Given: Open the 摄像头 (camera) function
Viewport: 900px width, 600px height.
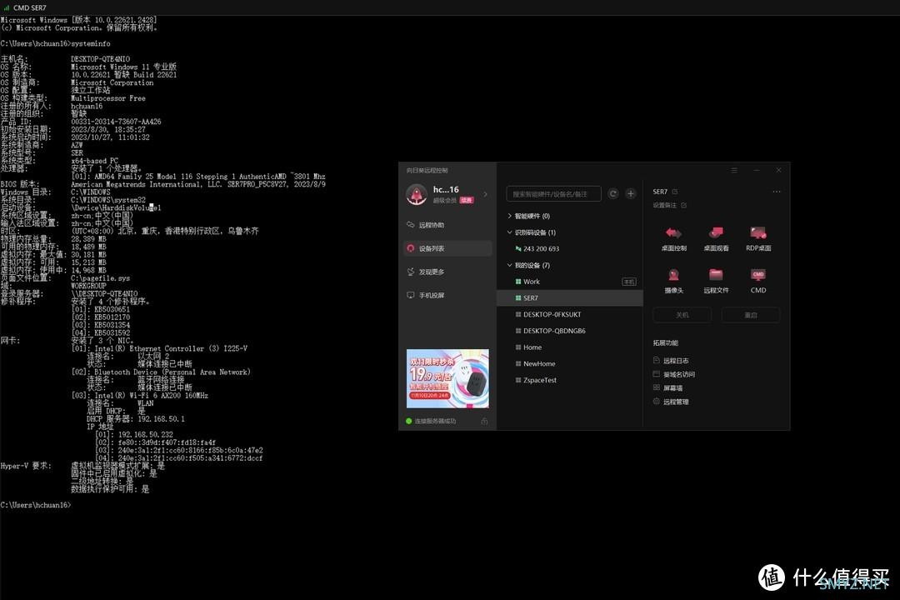Looking at the screenshot, I should 674,280.
